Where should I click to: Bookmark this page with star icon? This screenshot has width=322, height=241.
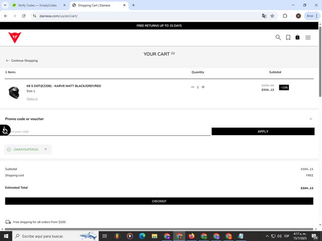[x=272, y=16]
